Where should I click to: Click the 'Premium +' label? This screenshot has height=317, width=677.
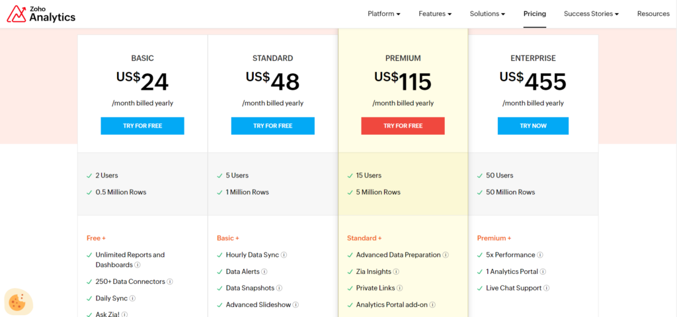(x=495, y=238)
